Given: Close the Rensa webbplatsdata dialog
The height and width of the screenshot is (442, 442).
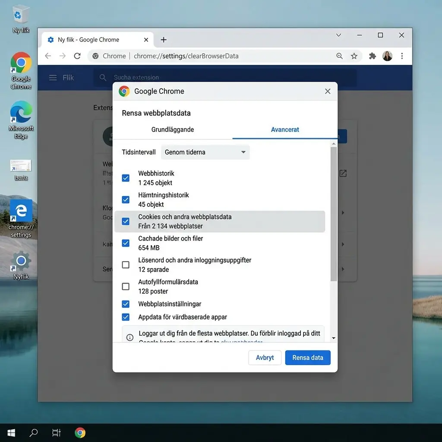Looking at the screenshot, I should click(328, 91).
